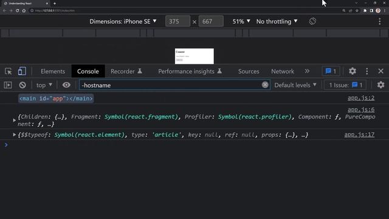Open DevTools customize three-dot menu
389x219 pixels.
[x=367, y=71]
